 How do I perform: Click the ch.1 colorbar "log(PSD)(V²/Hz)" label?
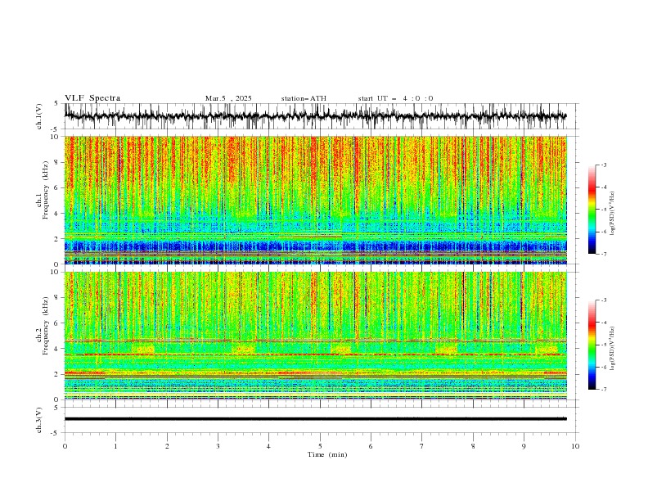pyautogui.click(x=613, y=214)
